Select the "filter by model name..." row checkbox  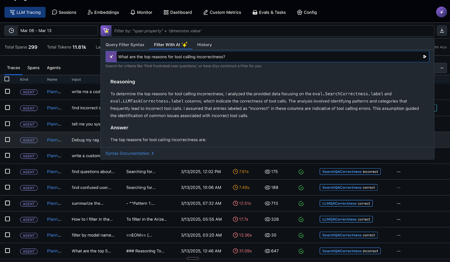tap(8, 235)
